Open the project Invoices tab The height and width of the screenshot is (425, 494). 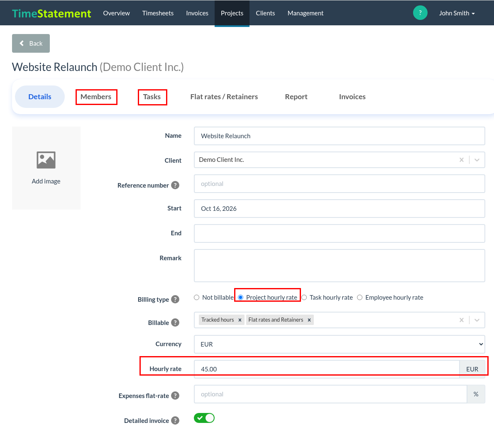pos(352,97)
